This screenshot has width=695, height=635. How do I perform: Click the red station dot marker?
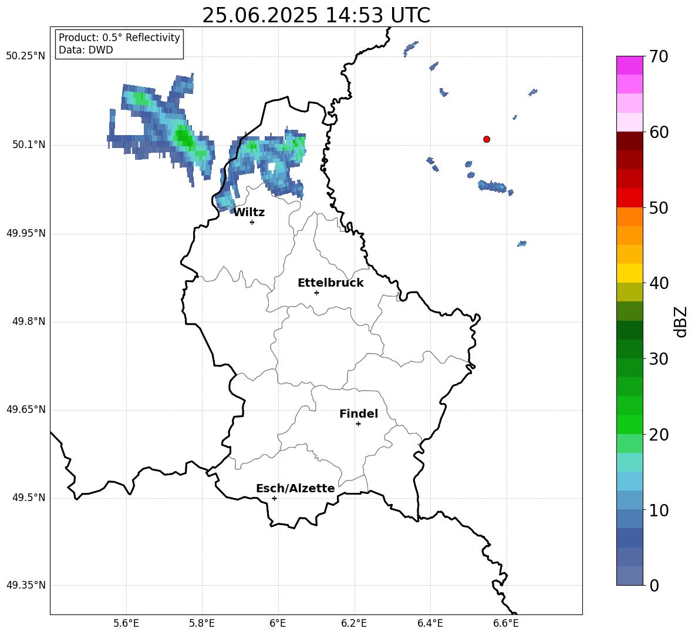point(487,139)
